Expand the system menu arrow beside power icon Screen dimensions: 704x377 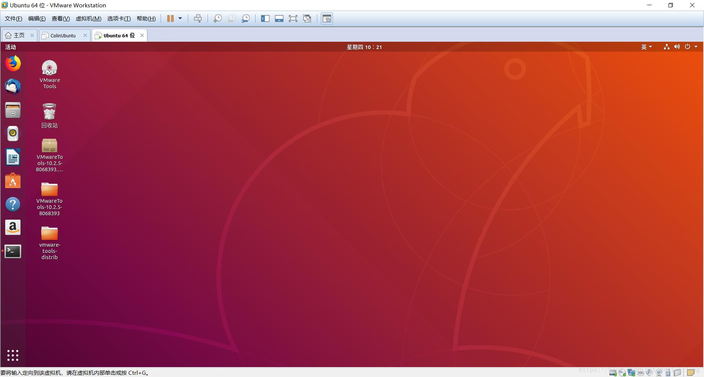[x=696, y=46]
